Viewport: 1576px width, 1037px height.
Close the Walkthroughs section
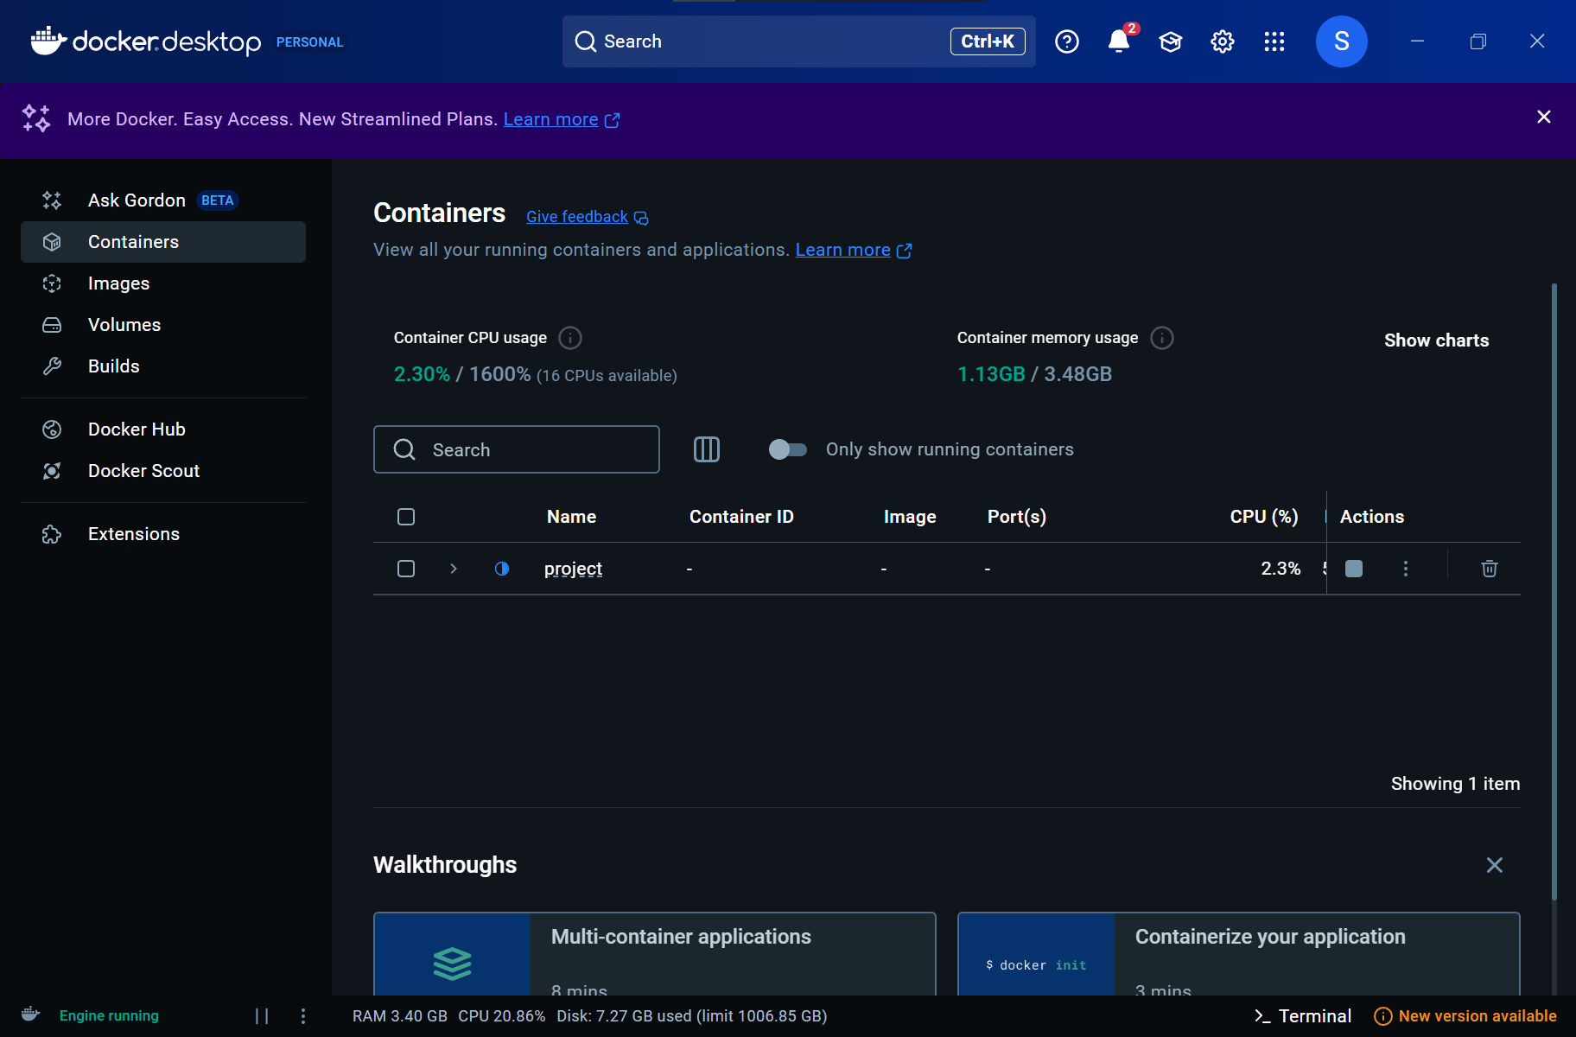[x=1495, y=865]
